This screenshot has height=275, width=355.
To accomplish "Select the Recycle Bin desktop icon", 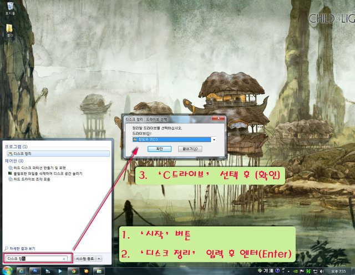I will click(10, 9).
